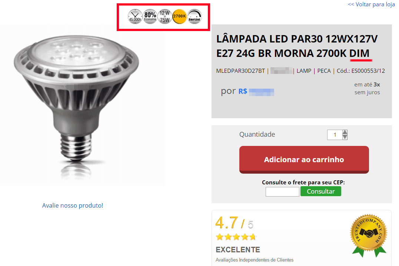This screenshot has height=266, width=399.
Task: Click Adicionar ao carrinho button
Action: 304,160
